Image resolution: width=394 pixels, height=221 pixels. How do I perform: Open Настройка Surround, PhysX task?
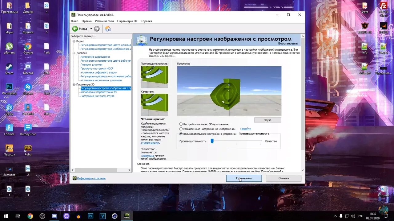97,96
